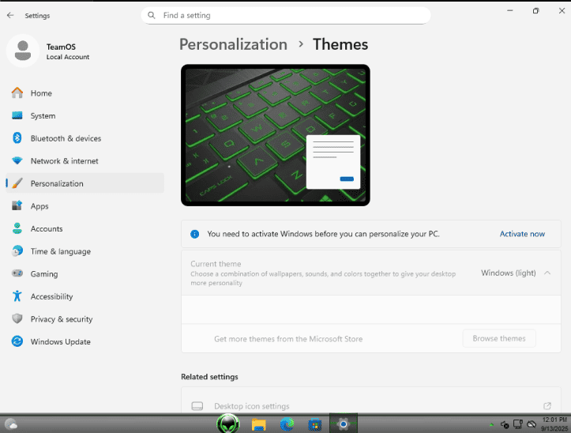Click the back arrow in Settings header
Image resolution: width=571 pixels, height=433 pixels.
(10, 15)
